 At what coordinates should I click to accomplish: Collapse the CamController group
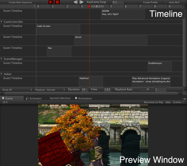pyautogui.click(x=1, y=22)
